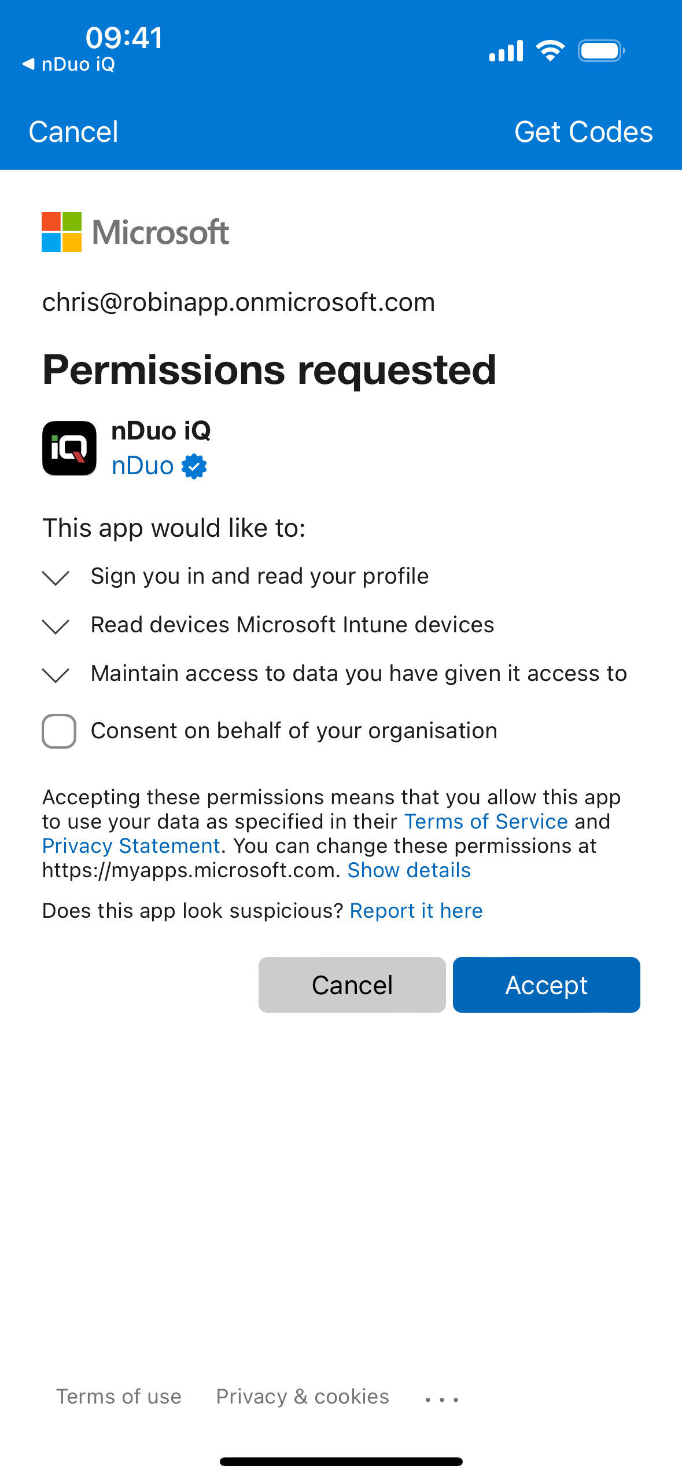Viewport: 682px width, 1480px height.
Task: Tap the nDuo iQ app icon
Action: tap(69, 448)
